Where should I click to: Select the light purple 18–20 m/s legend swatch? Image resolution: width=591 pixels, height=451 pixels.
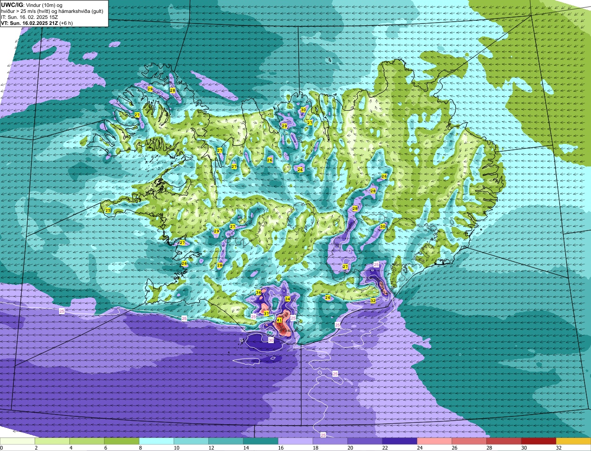point(330,441)
